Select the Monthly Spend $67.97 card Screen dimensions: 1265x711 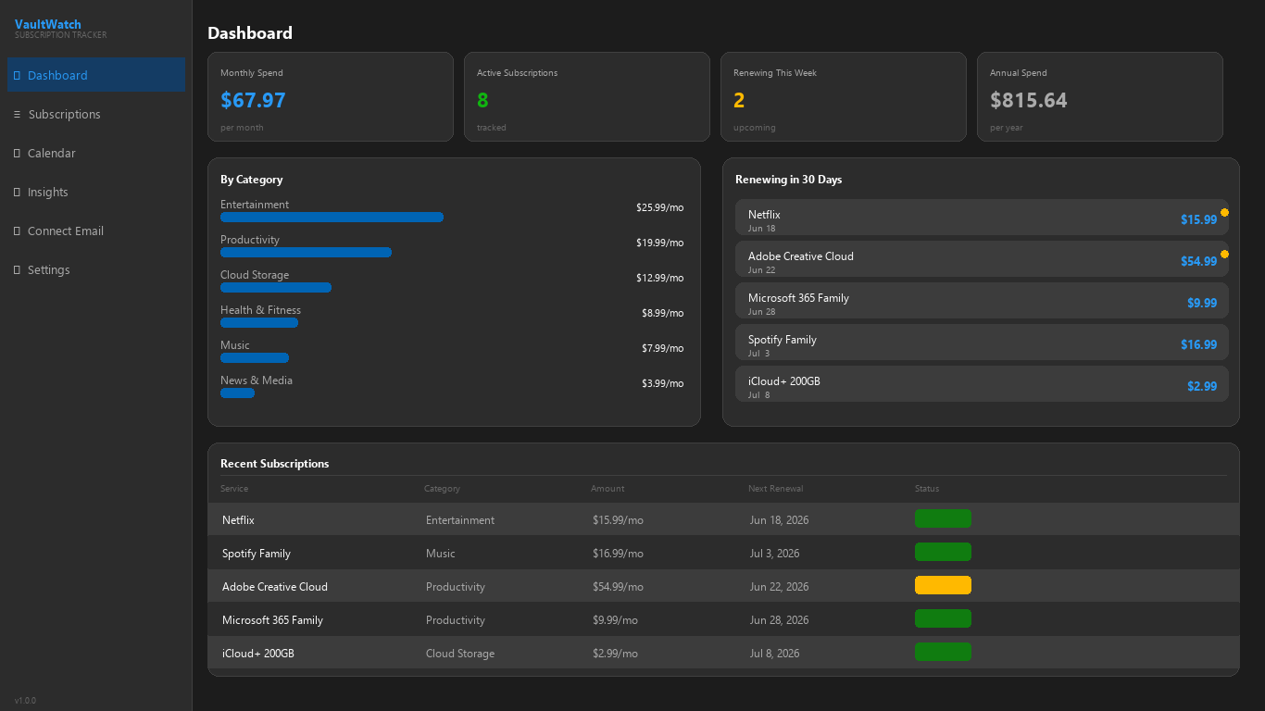331,96
